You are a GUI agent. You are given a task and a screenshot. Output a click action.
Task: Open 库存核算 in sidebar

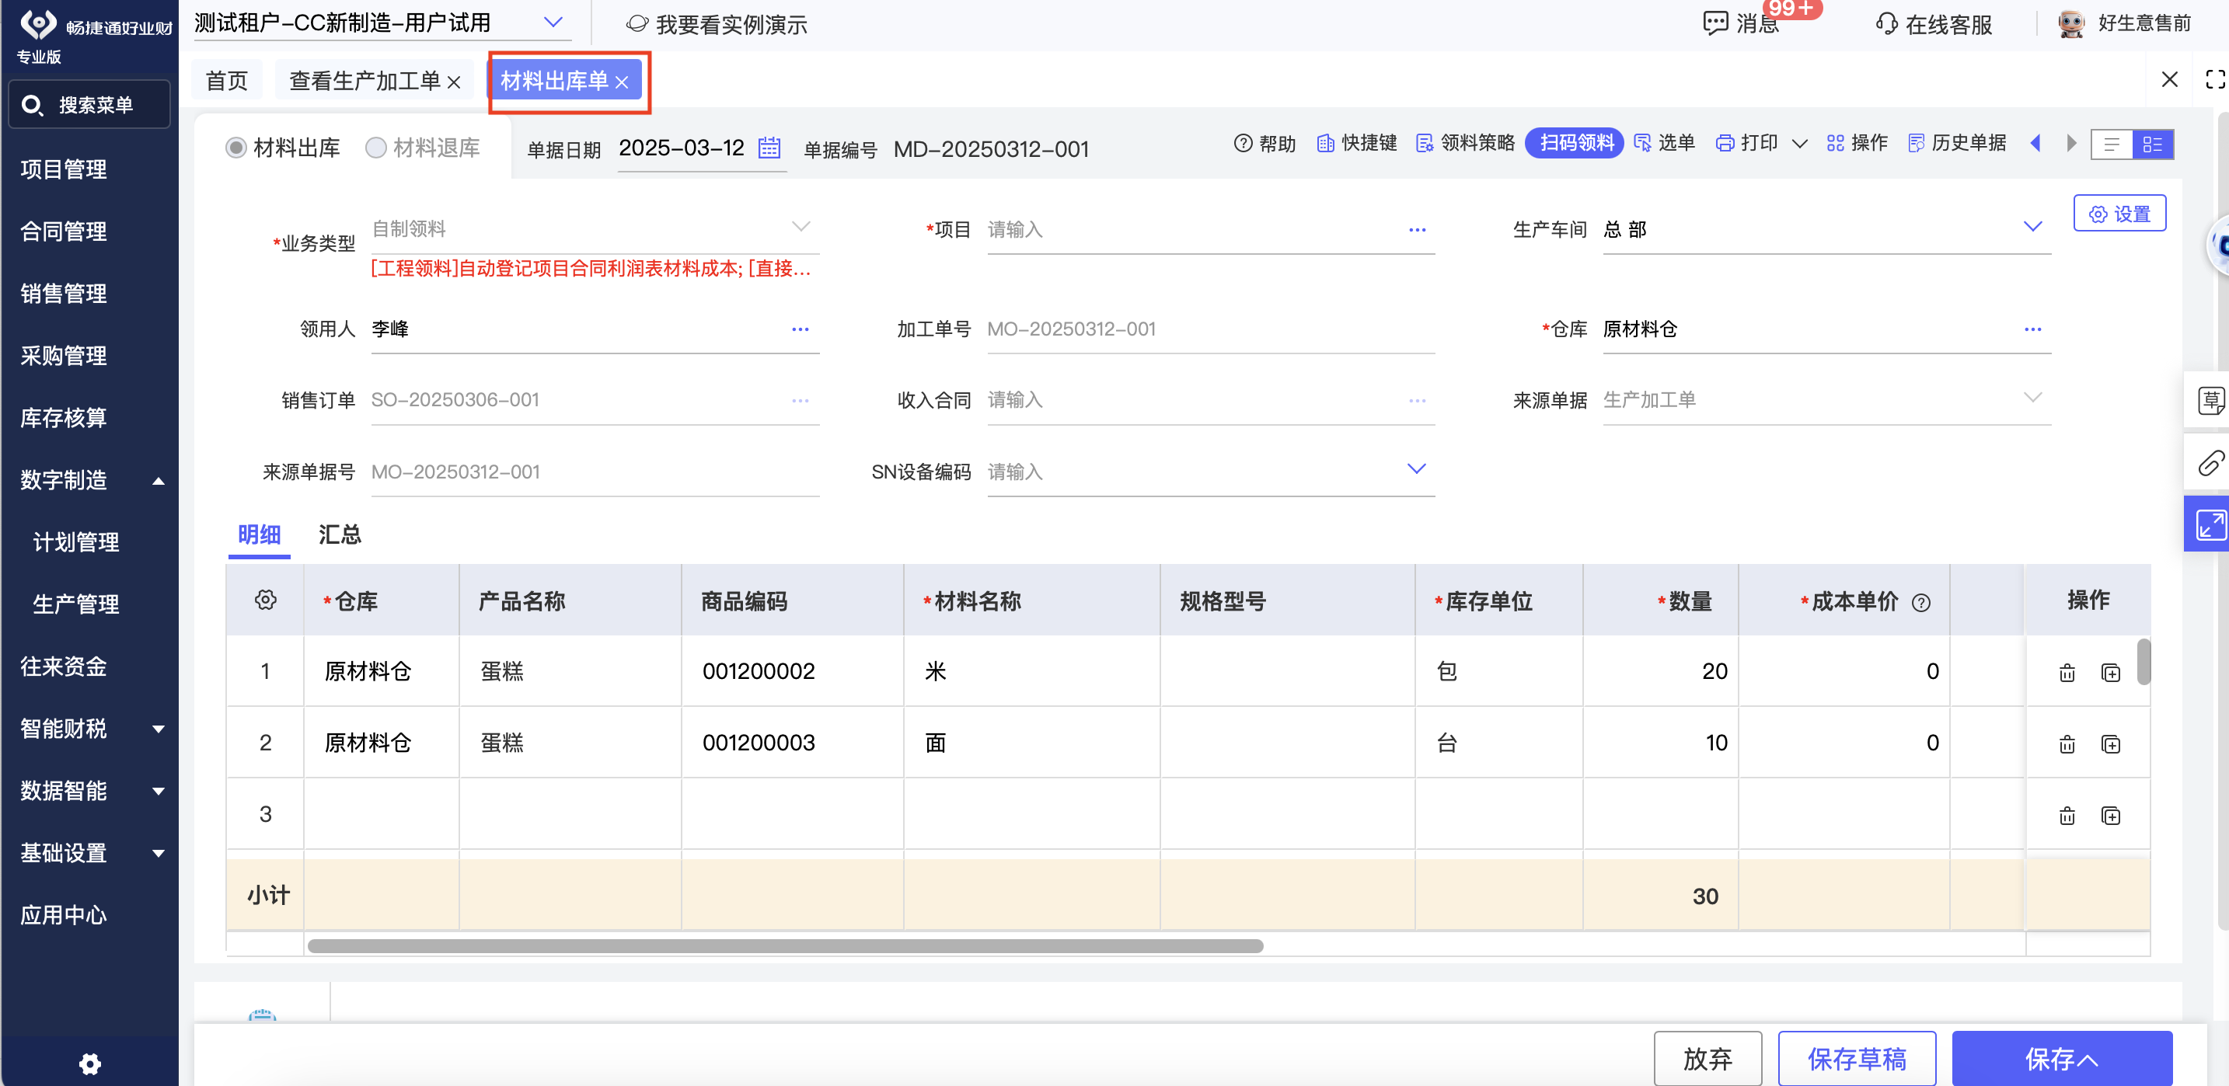64,418
